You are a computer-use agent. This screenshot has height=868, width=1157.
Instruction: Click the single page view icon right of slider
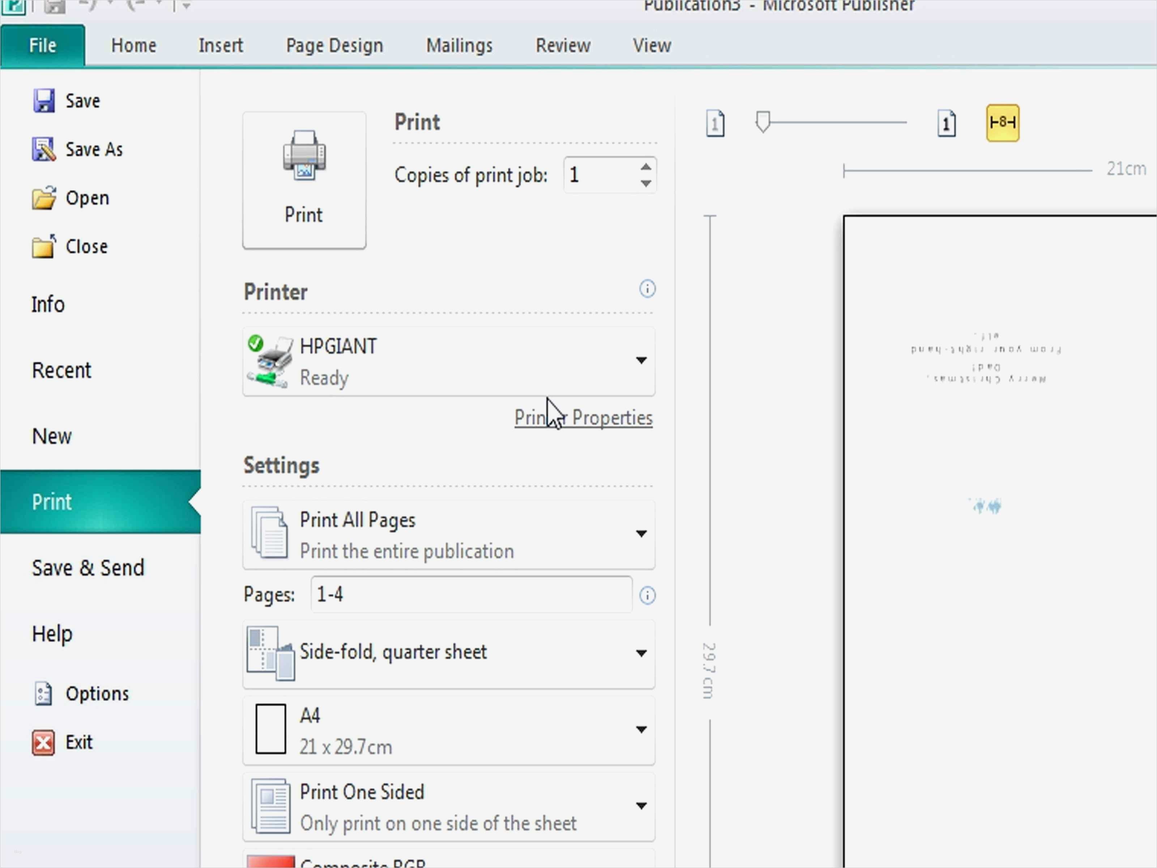946,123
